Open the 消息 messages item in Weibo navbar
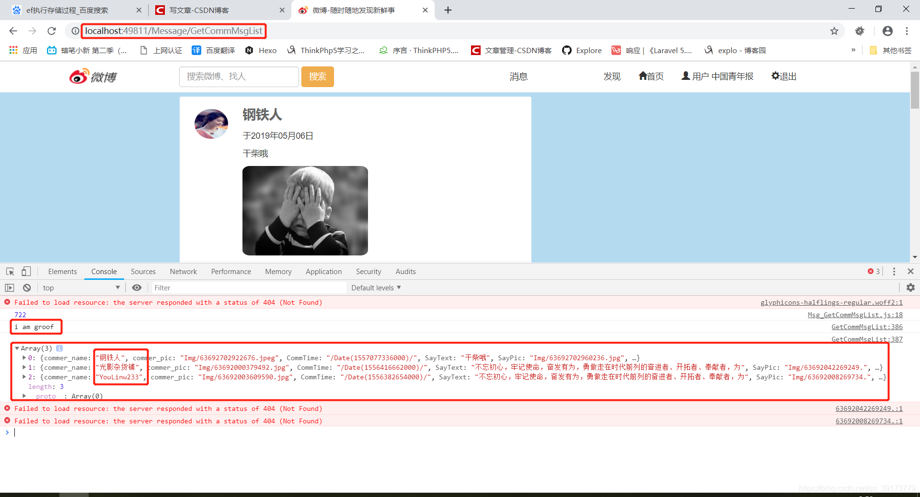The height and width of the screenshot is (497, 920). point(518,76)
